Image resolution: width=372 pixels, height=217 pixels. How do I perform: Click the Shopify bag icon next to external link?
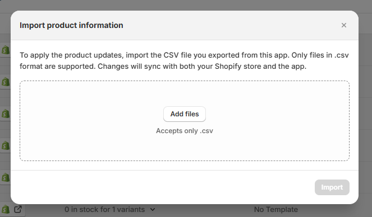[x=6, y=209]
